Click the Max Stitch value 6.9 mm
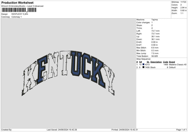The height and width of the screenshot is (132, 188). click(x=155, y=48)
